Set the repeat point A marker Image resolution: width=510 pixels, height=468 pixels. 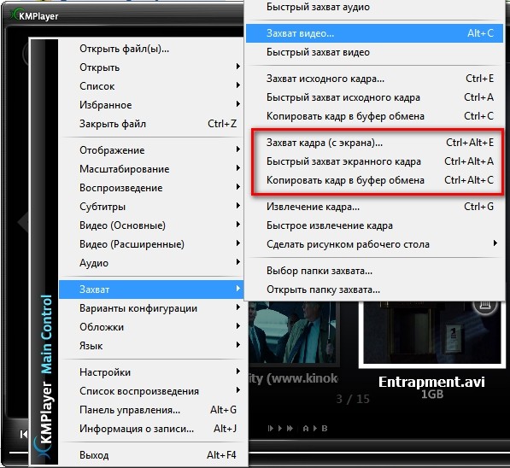306,429
